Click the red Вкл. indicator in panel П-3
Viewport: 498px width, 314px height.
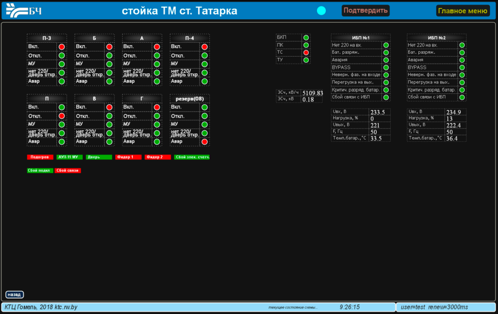[62, 47]
